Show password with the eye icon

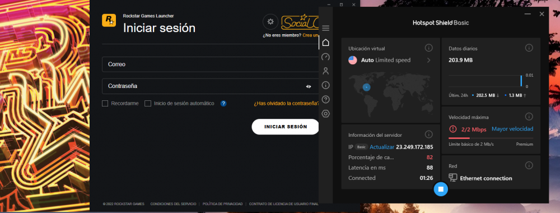(x=309, y=86)
